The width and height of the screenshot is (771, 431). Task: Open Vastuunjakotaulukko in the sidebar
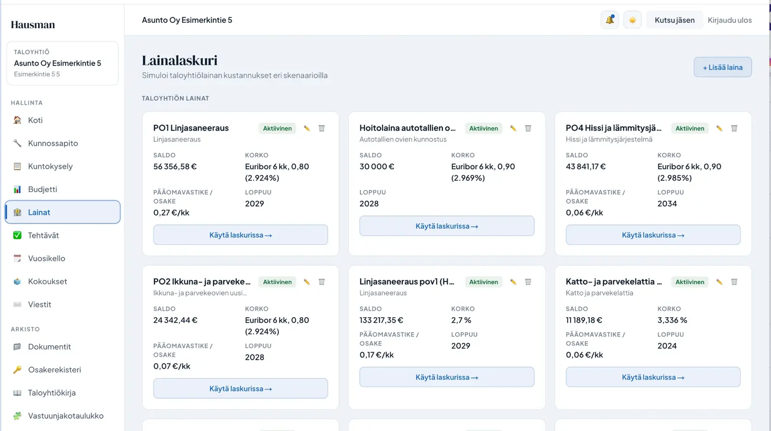pos(63,416)
